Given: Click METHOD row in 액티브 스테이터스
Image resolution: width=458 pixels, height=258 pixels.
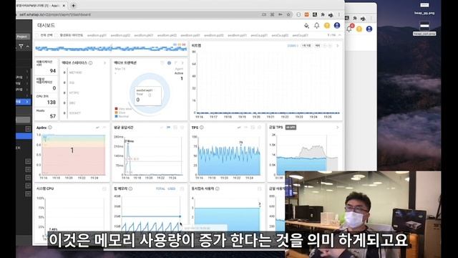Looking at the screenshot, I should click(75, 72).
